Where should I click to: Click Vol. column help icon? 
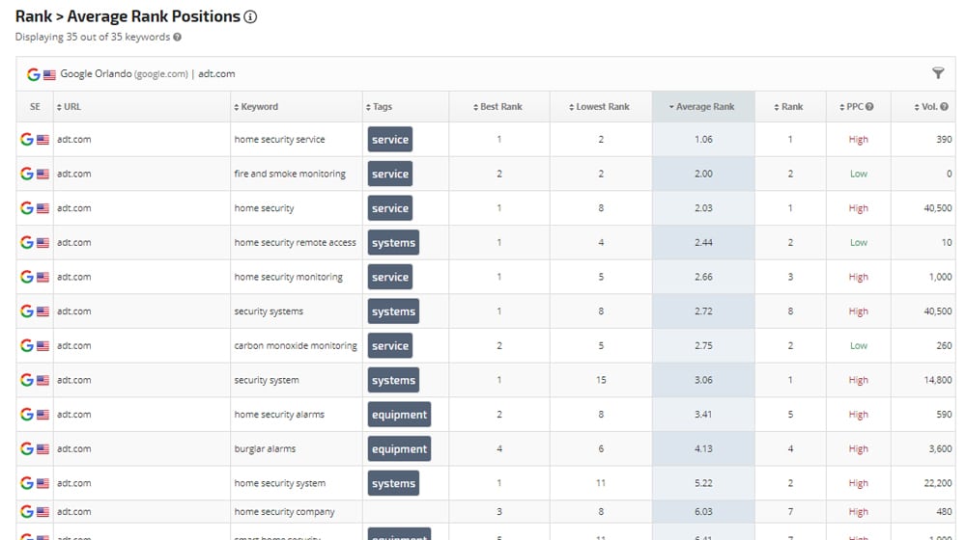pyautogui.click(x=945, y=106)
